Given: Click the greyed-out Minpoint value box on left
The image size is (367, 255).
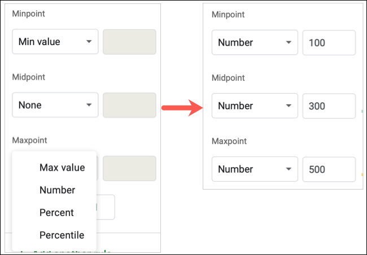Looking at the screenshot, I should 129,41.
